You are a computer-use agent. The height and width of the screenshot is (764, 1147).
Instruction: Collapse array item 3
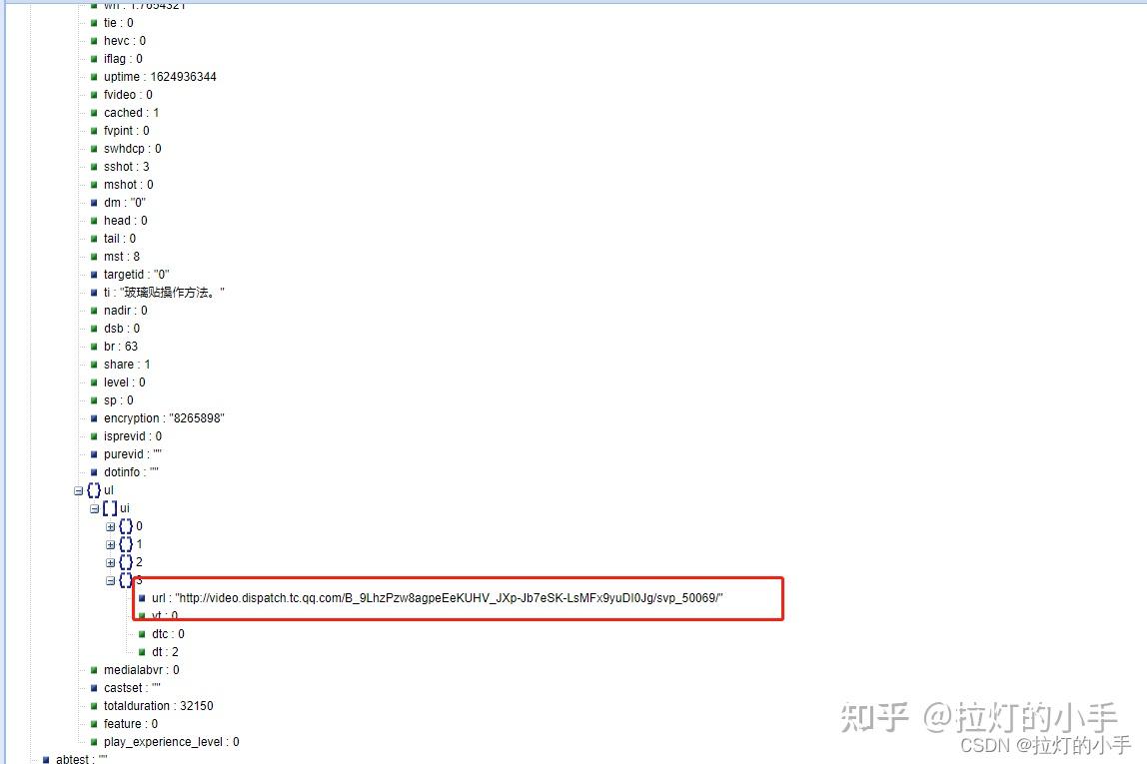pyautogui.click(x=111, y=580)
